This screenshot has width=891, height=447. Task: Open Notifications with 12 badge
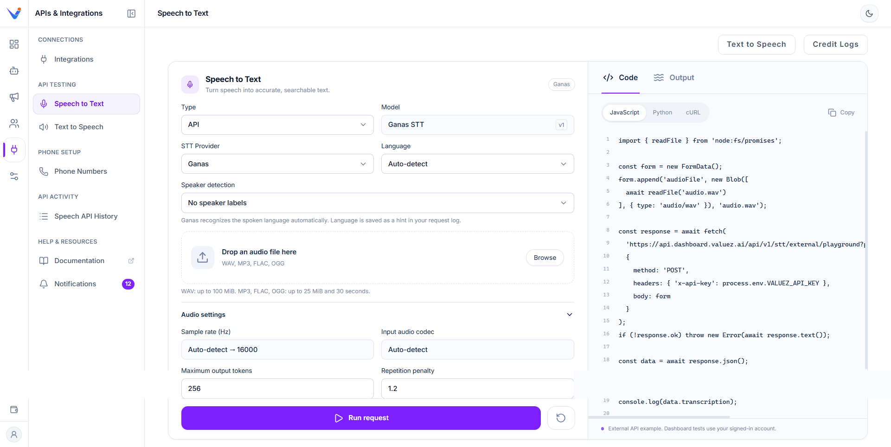(86, 284)
